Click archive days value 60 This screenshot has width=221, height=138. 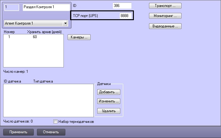[x=34, y=37]
